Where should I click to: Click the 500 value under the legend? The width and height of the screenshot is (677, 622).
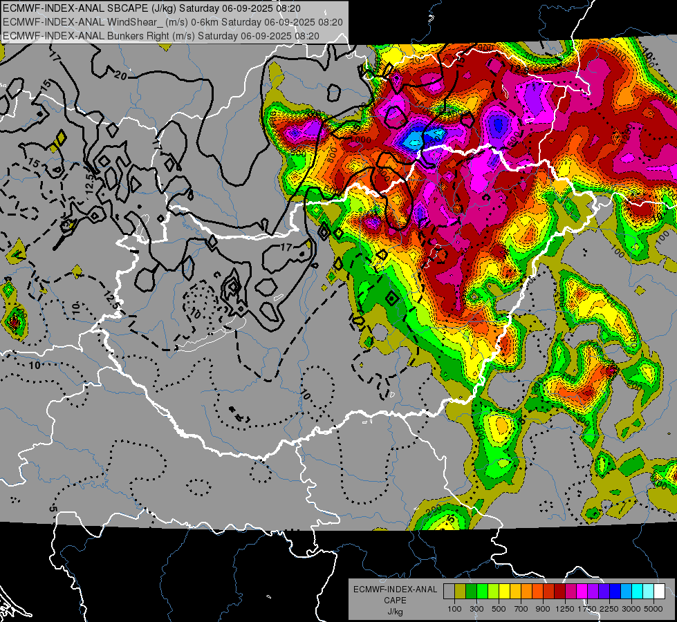(x=499, y=609)
